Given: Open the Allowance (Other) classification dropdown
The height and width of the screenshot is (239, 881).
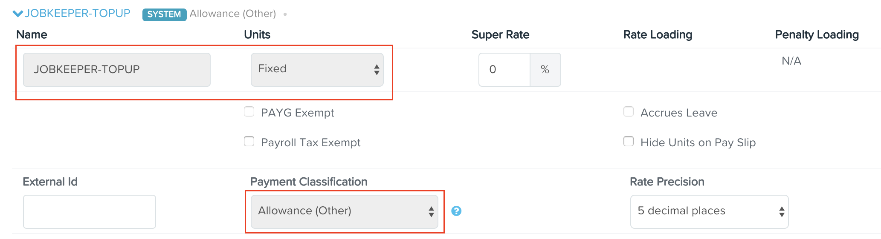Looking at the screenshot, I should coord(345,211).
